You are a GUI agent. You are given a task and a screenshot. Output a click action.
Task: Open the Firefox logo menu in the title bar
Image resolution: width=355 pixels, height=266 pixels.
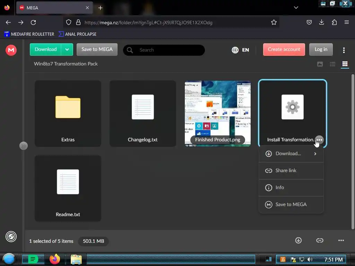(x=7, y=8)
